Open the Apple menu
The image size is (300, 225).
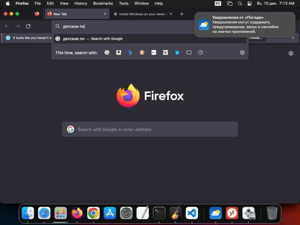click(8, 3)
